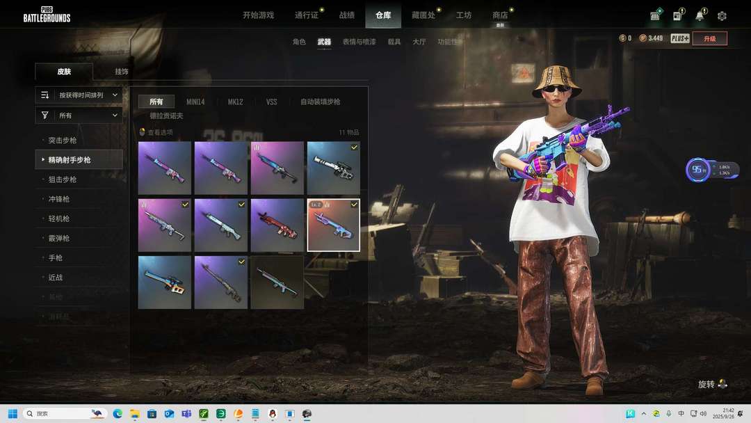The width and height of the screenshot is (751, 423).
Task: Launch Microsoft Edge from the taskbar
Action: (x=118, y=413)
